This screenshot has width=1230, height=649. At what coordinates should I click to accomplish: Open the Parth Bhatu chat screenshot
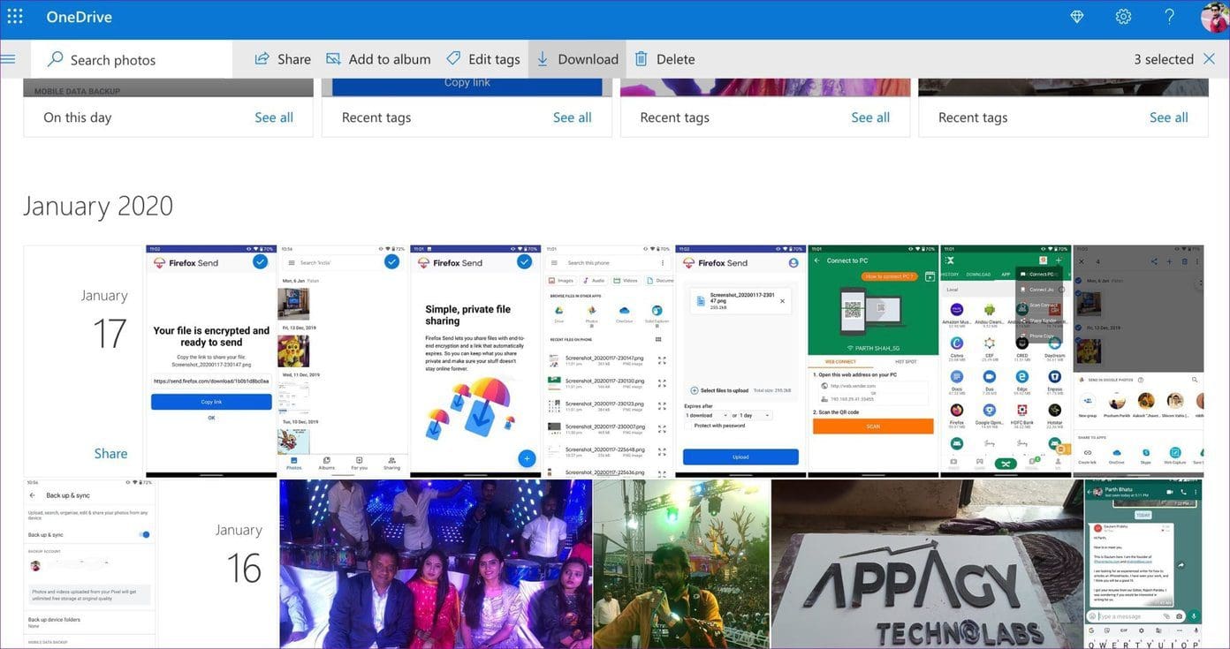pos(1143,564)
